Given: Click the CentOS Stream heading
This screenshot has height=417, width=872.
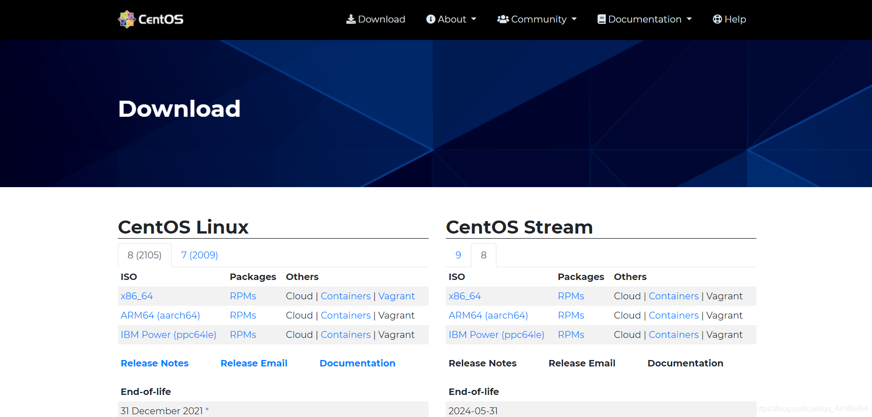Looking at the screenshot, I should tap(519, 227).
